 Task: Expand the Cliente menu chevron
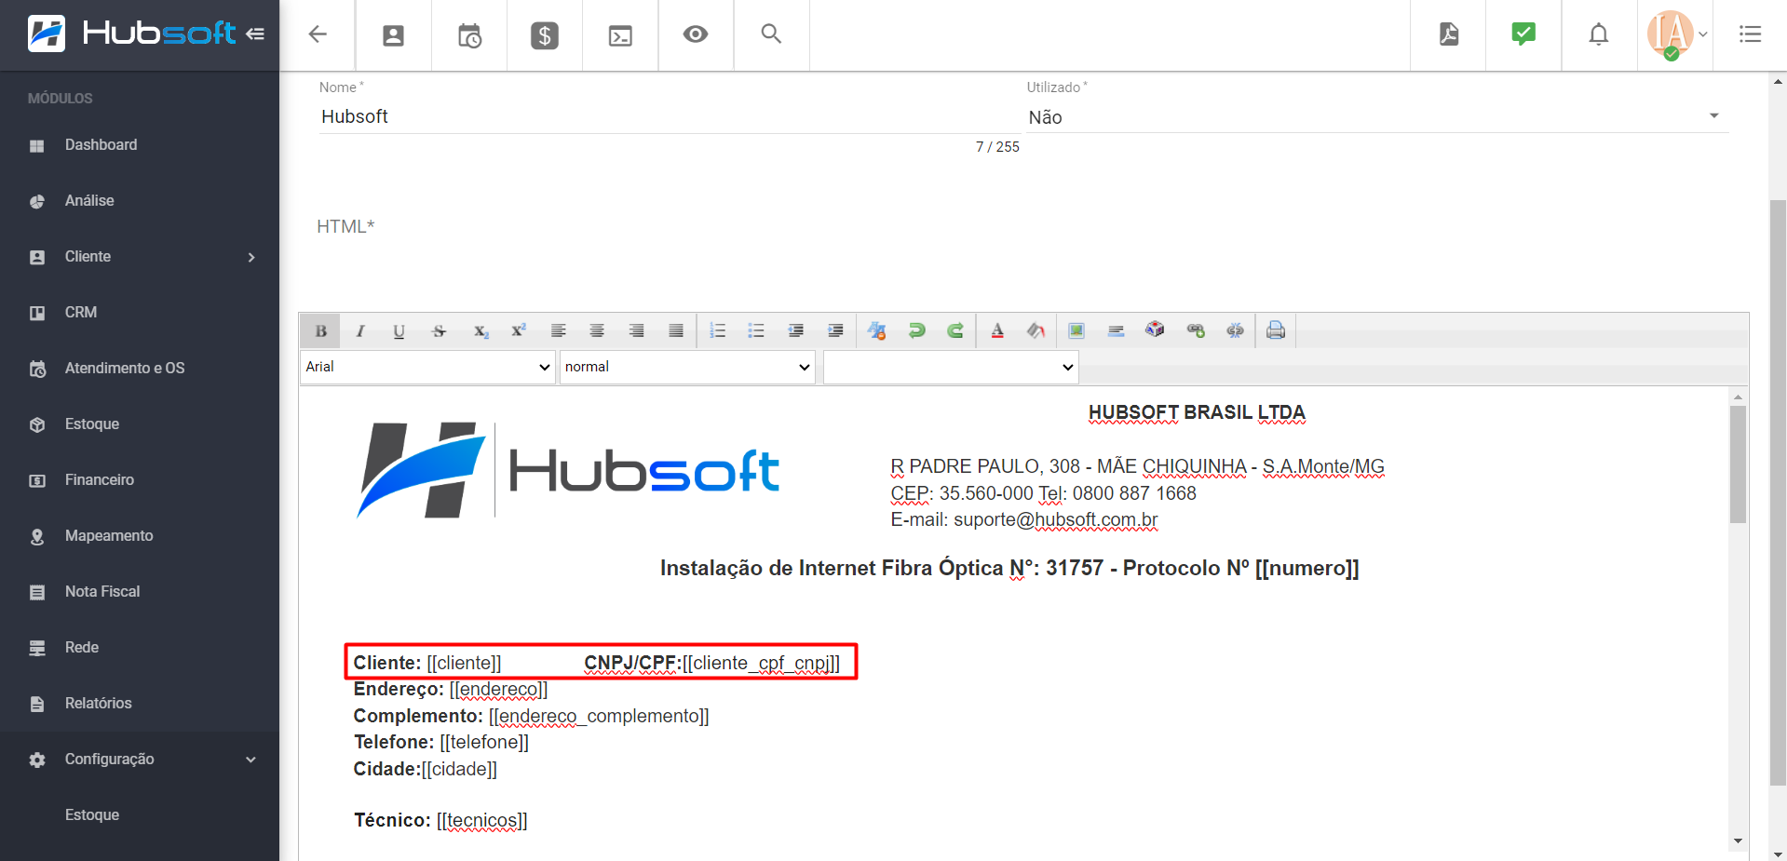(x=251, y=257)
